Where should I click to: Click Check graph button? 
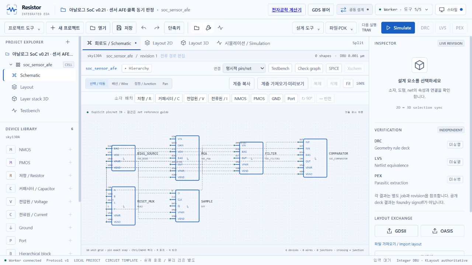309,68
